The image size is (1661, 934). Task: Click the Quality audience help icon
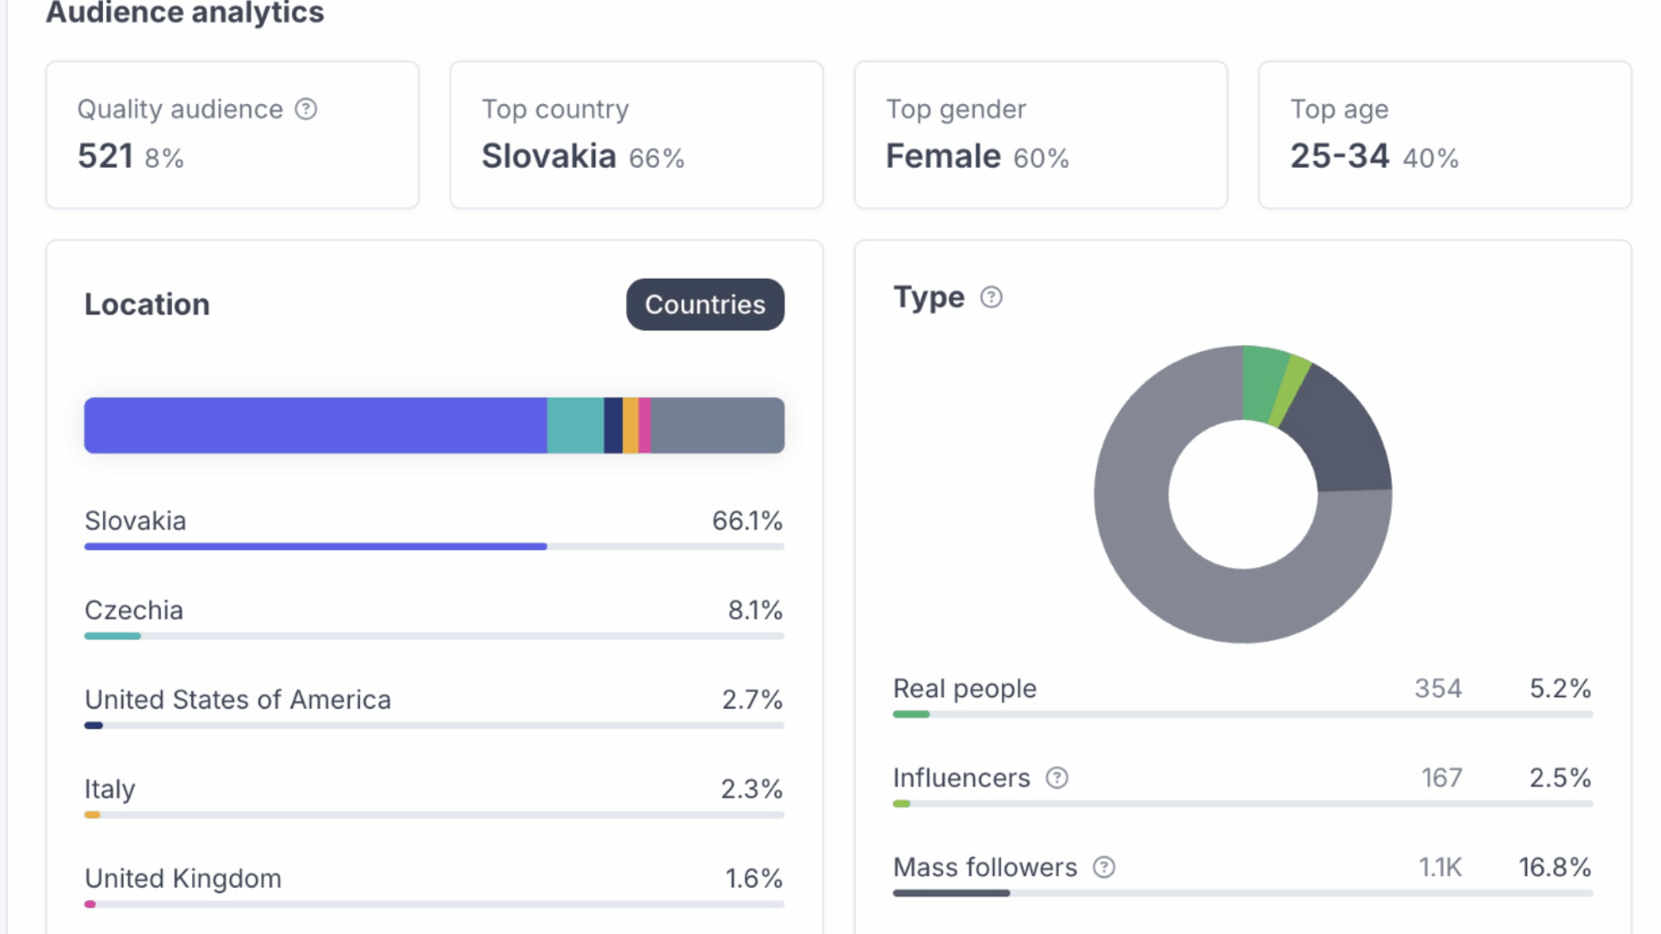(306, 109)
